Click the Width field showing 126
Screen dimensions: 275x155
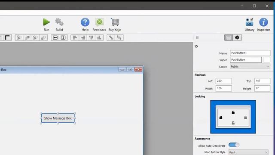point(223,88)
